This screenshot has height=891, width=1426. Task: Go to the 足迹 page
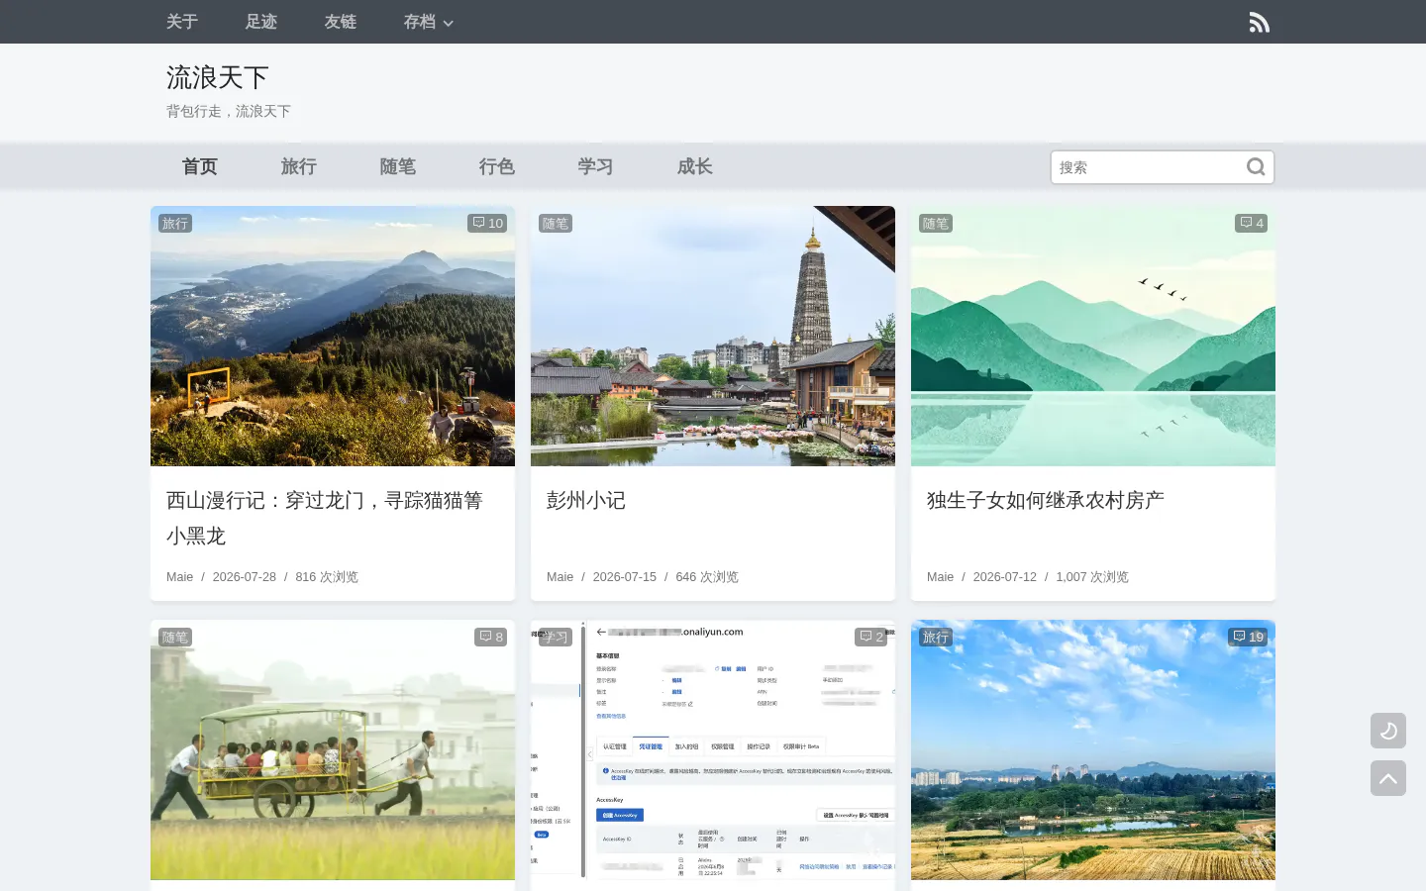pyautogui.click(x=261, y=22)
